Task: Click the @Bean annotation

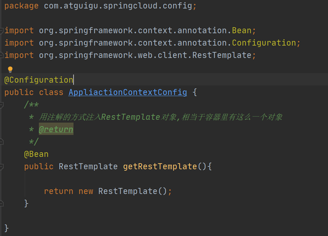Action: [x=36, y=154]
